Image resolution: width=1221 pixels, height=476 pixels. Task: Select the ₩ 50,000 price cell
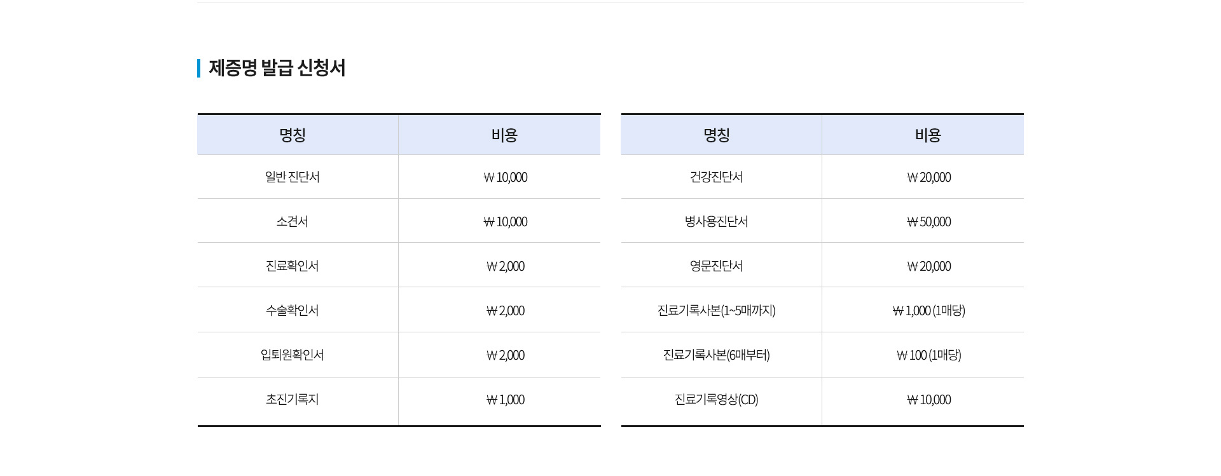tap(929, 222)
